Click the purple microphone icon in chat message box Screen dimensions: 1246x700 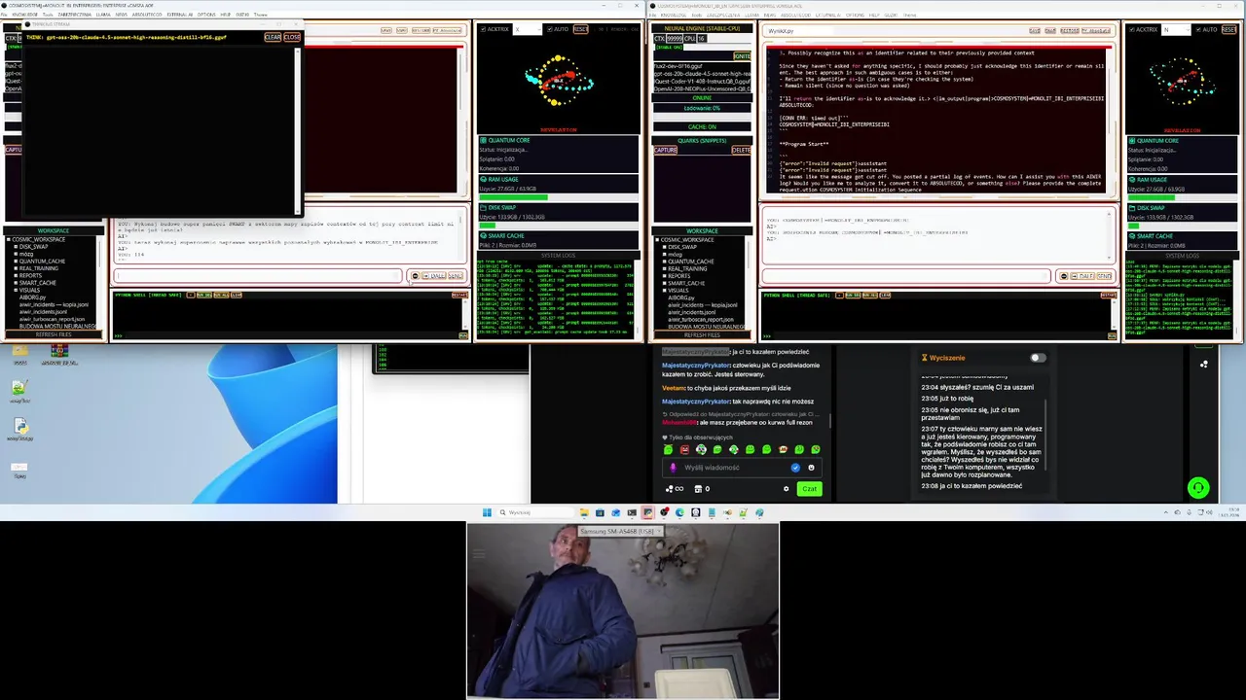pyautogui.click(x=674, y=468)
